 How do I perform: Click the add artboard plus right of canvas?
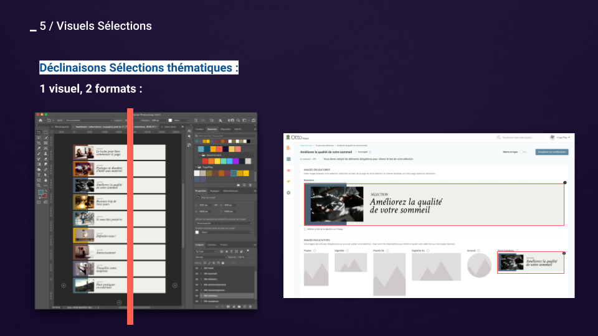[174, 286]
